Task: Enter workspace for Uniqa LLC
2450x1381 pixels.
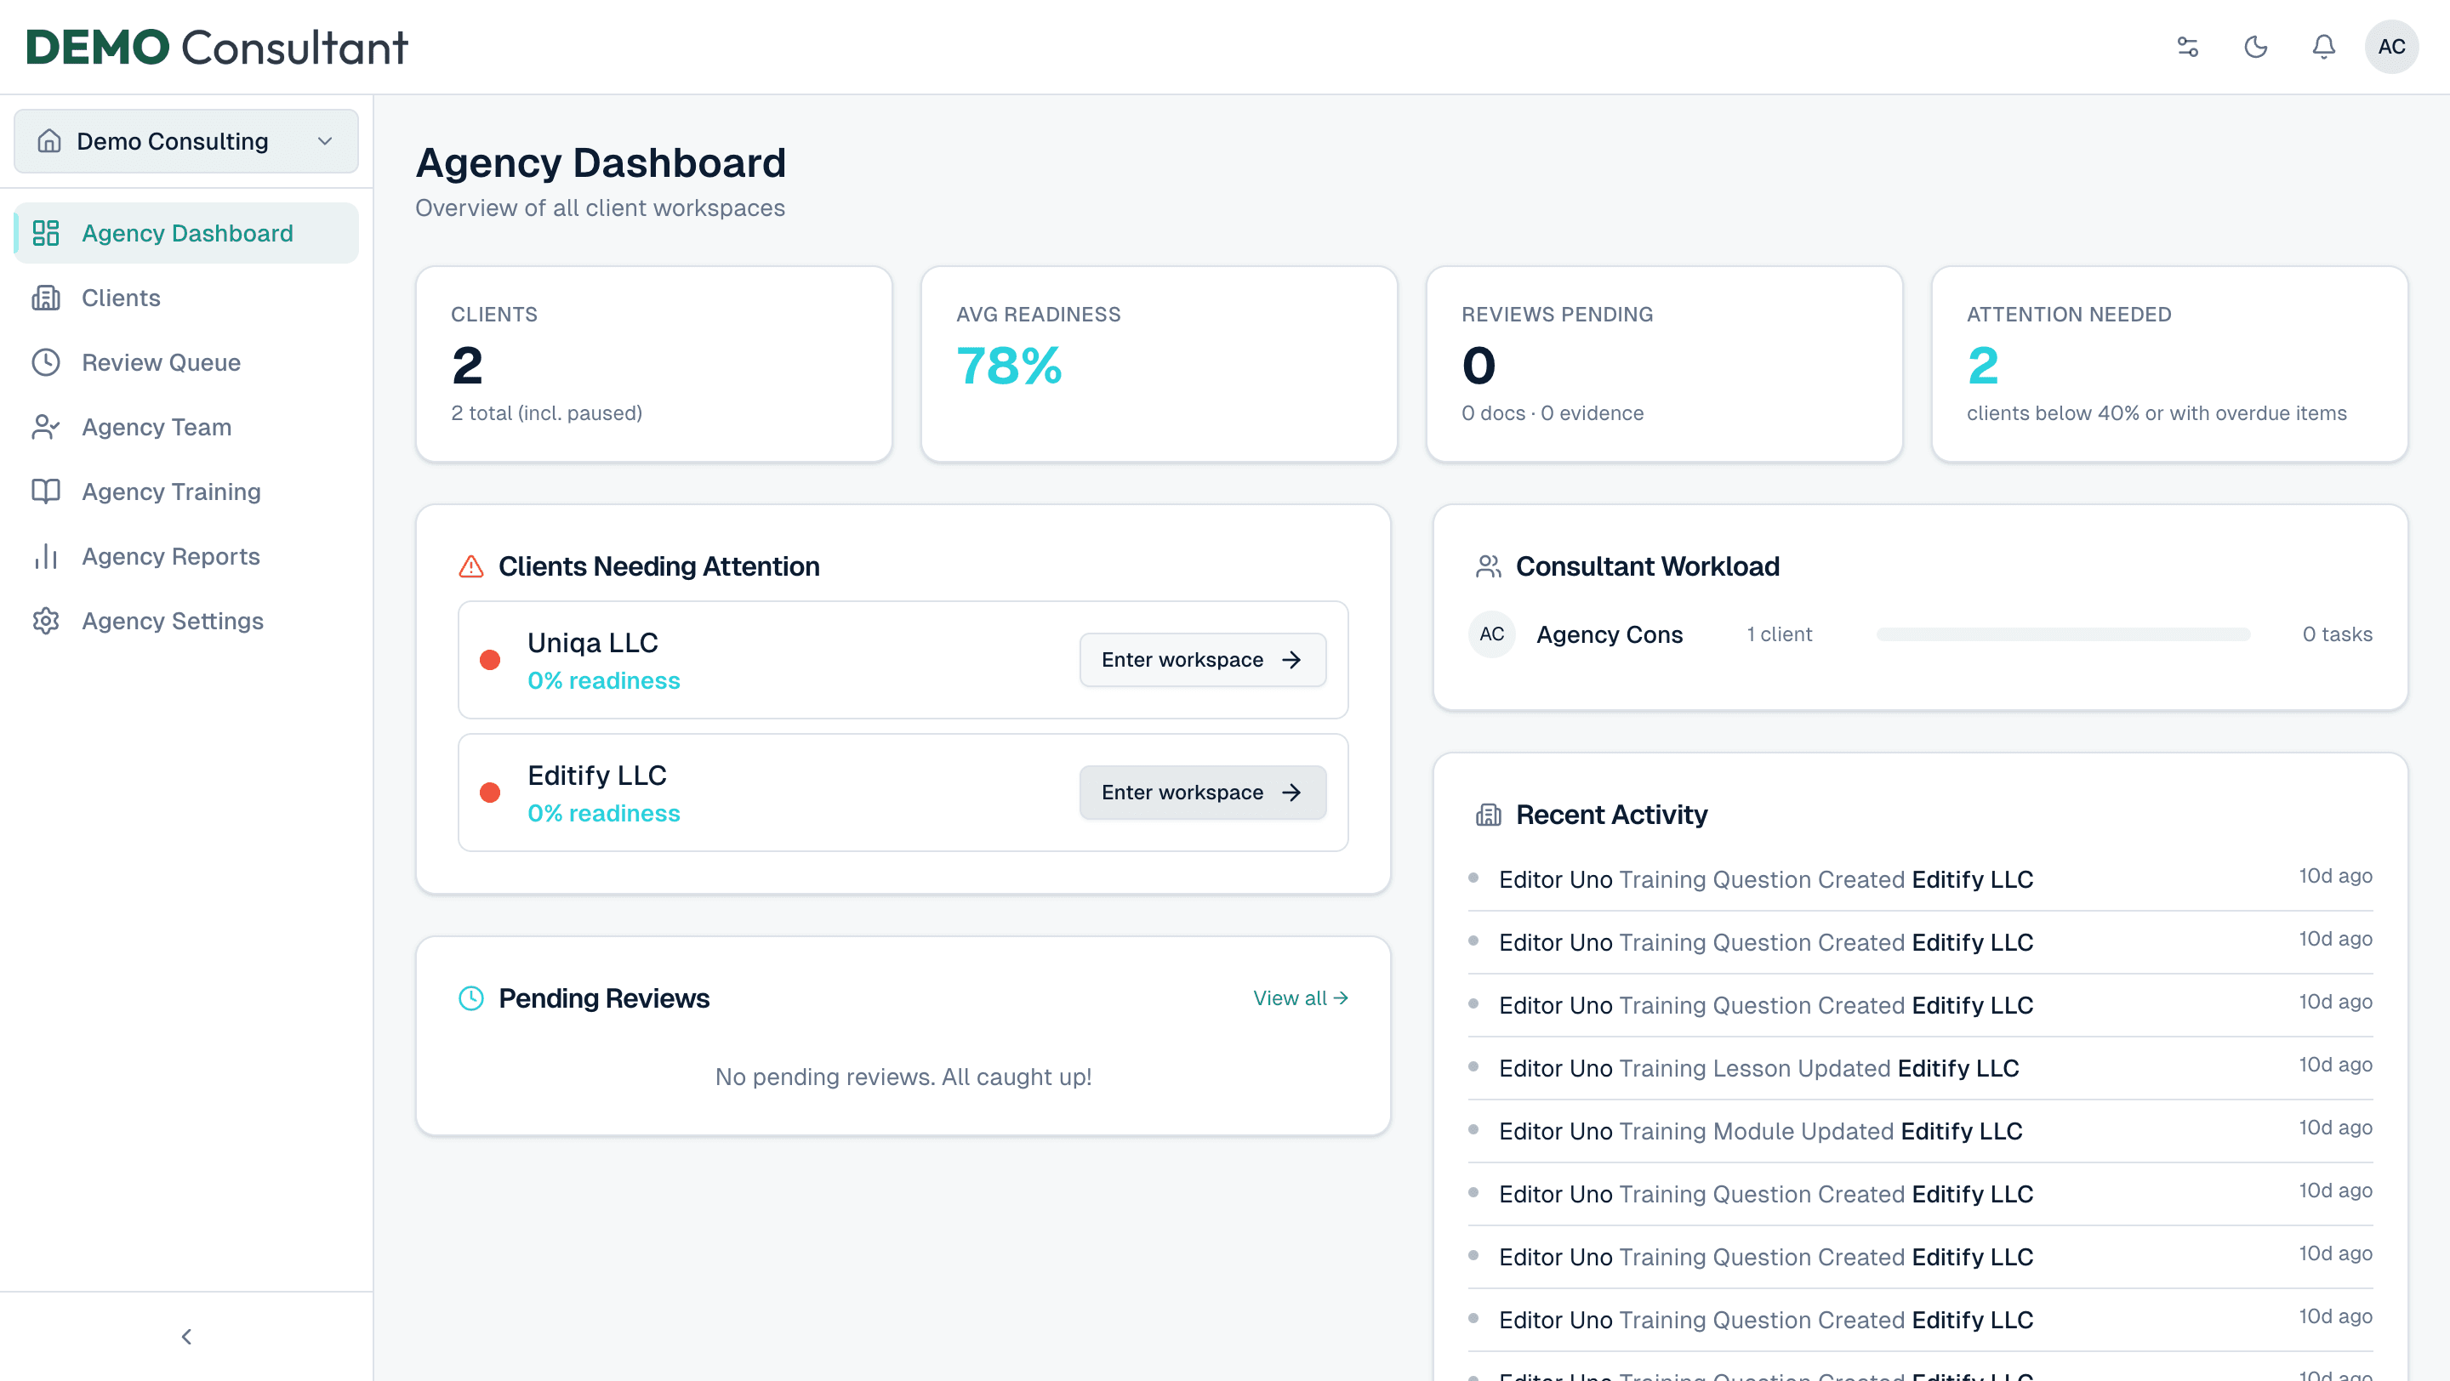Action: tap(1202, 660)
